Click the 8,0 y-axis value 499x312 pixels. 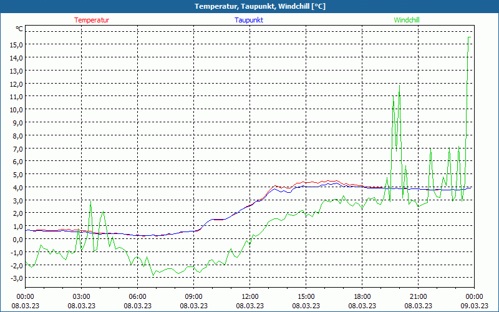click(x=17, y=136)
